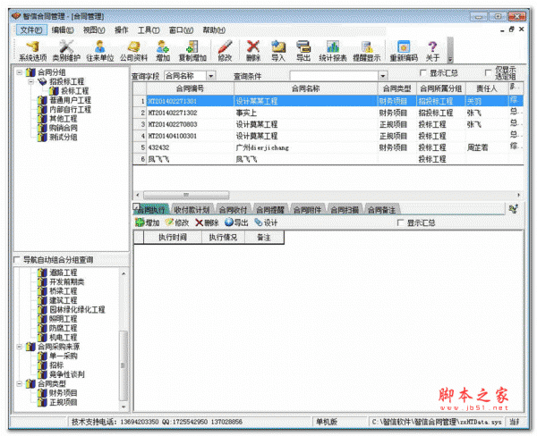Switch to the 合同收付 tab
This screenshot has height=436, width=537.
[233, 210]
